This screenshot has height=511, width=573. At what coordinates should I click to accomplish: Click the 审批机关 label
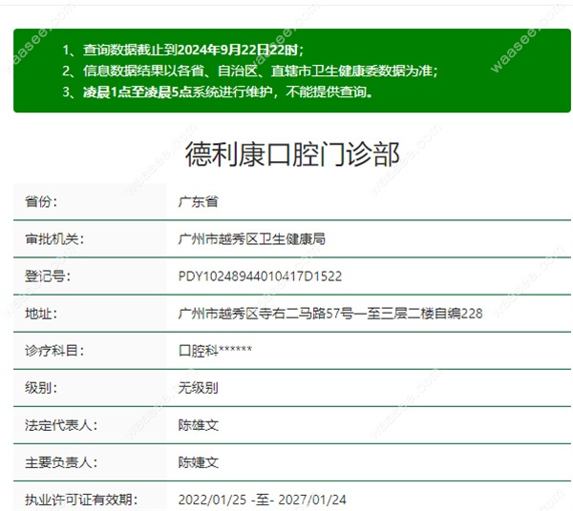(54, 239)
